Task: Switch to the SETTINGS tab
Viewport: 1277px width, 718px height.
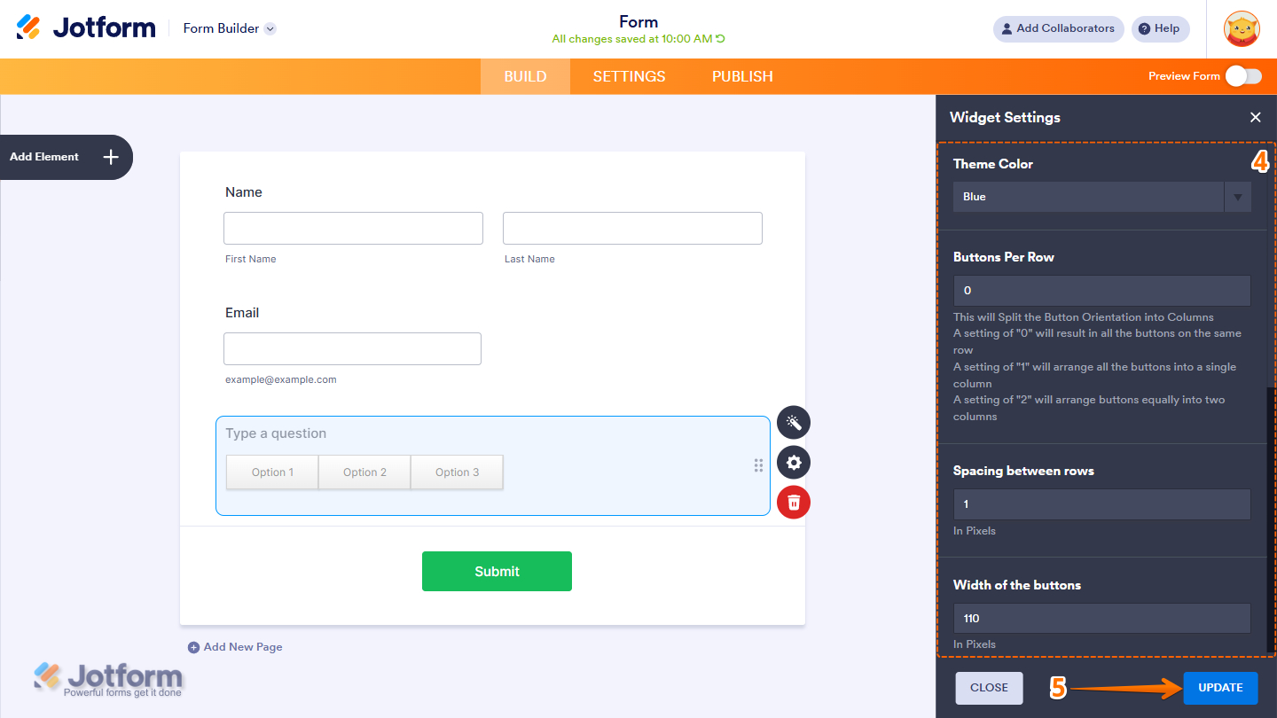Action: tap(629, 76)
